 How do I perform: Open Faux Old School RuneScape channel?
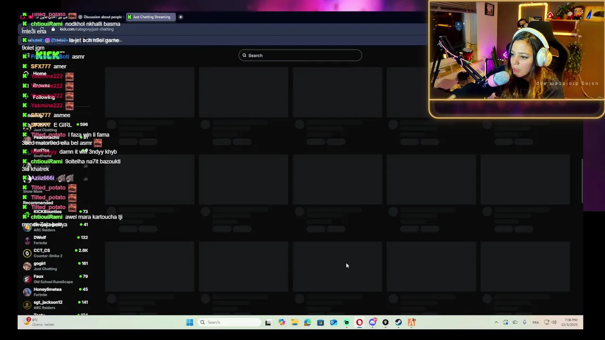click(x=56, y=279)
